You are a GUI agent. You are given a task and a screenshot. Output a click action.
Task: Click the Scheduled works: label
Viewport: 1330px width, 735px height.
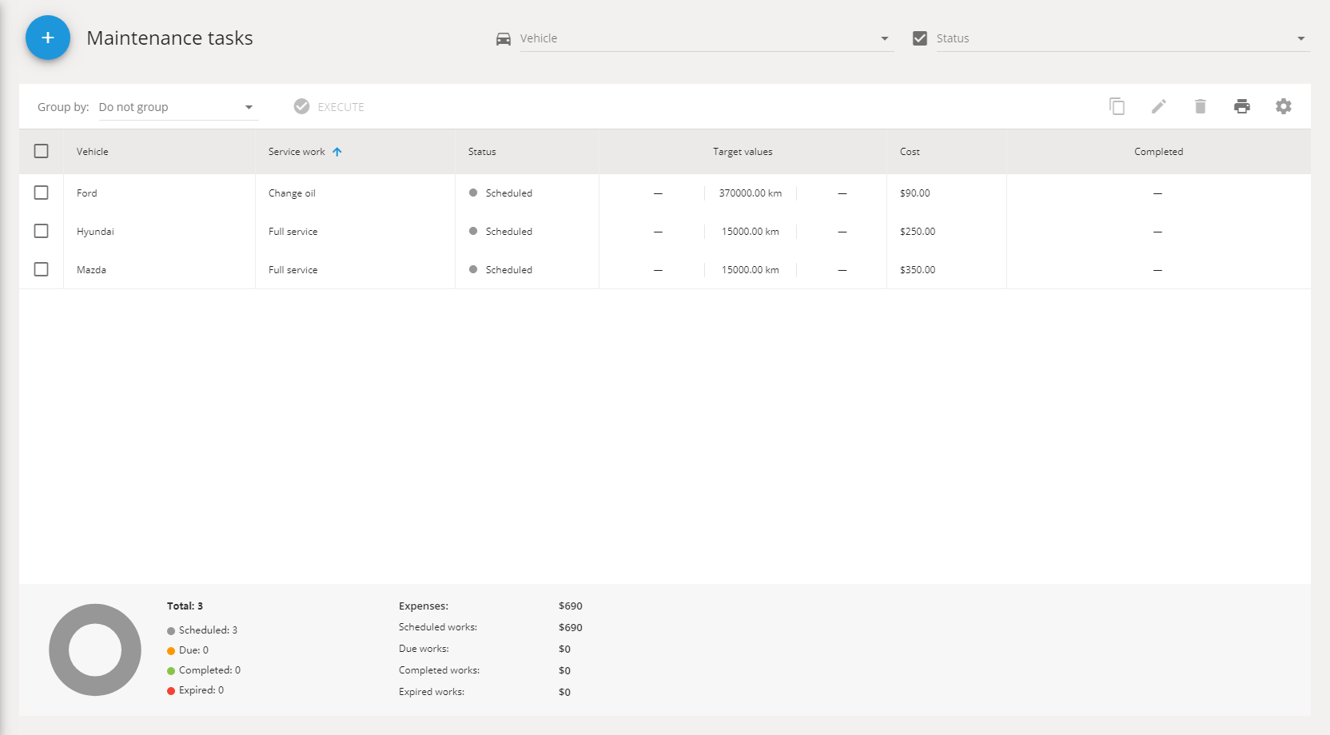click(438, 627)
